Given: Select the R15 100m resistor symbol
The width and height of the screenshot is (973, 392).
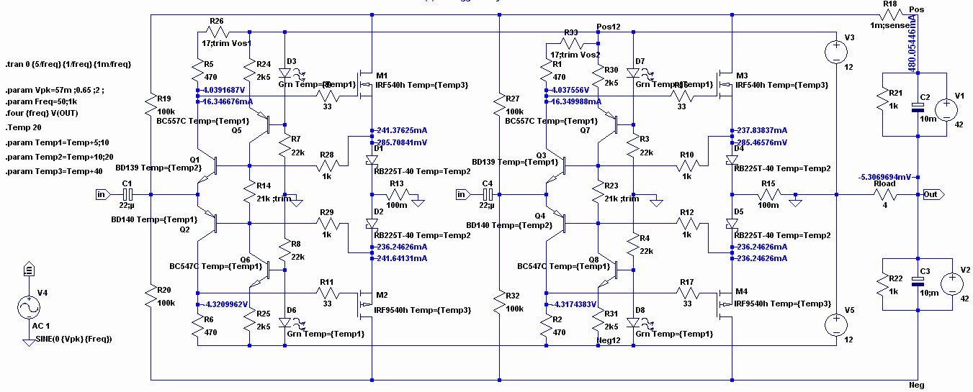Looking at the screenshot, I should click(x=768, y=194).
